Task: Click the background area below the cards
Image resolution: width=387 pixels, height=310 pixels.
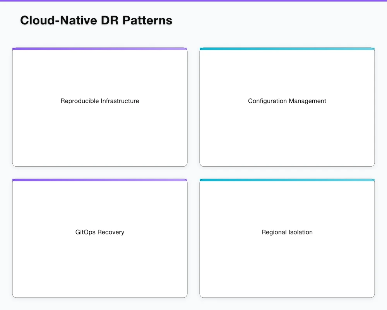Action: 193,304
